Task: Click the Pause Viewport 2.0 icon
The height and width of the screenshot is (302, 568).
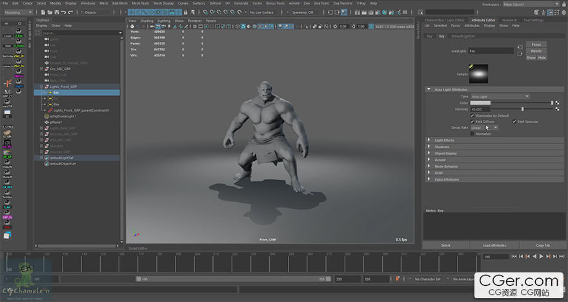Action: 405,12
